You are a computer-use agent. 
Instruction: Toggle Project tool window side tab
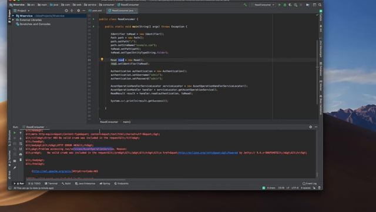coord(9,16)
